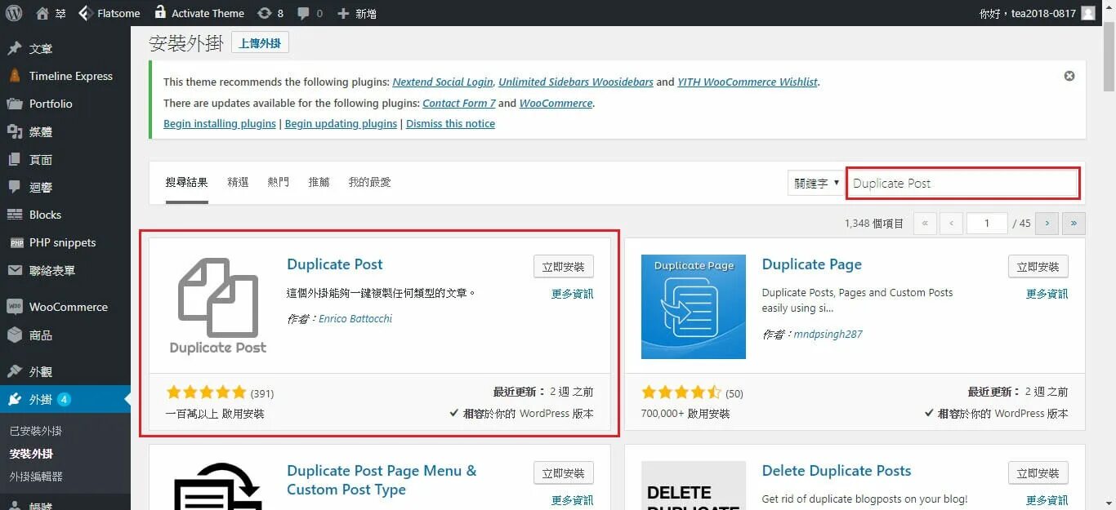Open 更多資訊 for Duplicate Page
The image size is (1116, 510).
(x=1047, y=294)
